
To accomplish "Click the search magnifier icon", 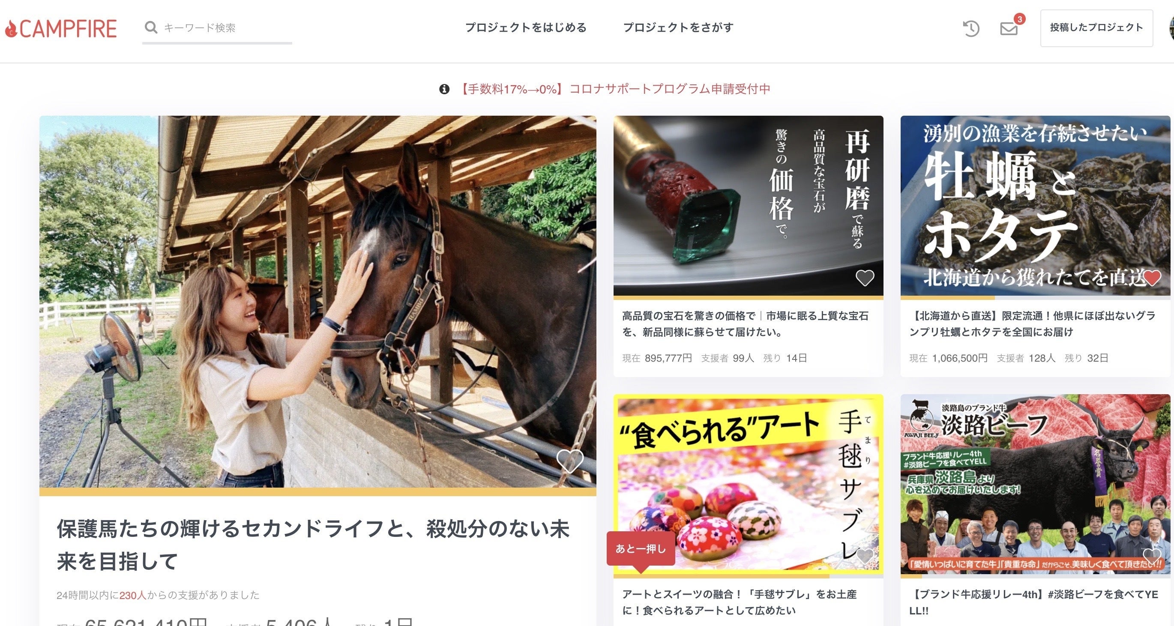I will [151, 28].
